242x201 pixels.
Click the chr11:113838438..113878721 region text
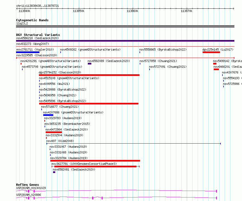(38, 6)
